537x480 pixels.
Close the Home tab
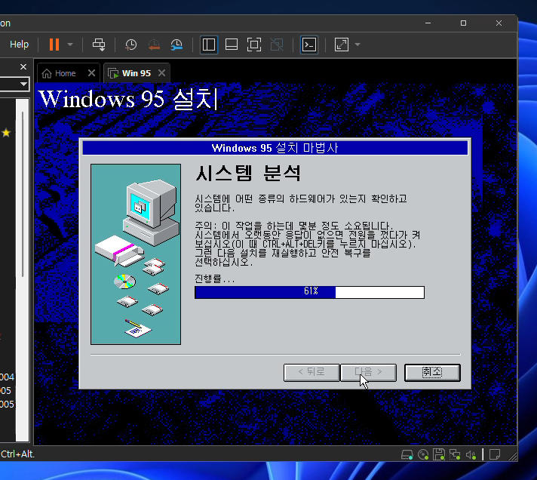click(x=91, y=73)
